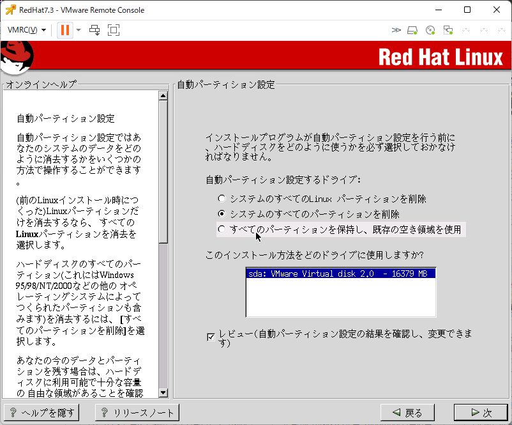Click the help scrollbar down arrow
This screenshot has width=512, height=425.
163,392
